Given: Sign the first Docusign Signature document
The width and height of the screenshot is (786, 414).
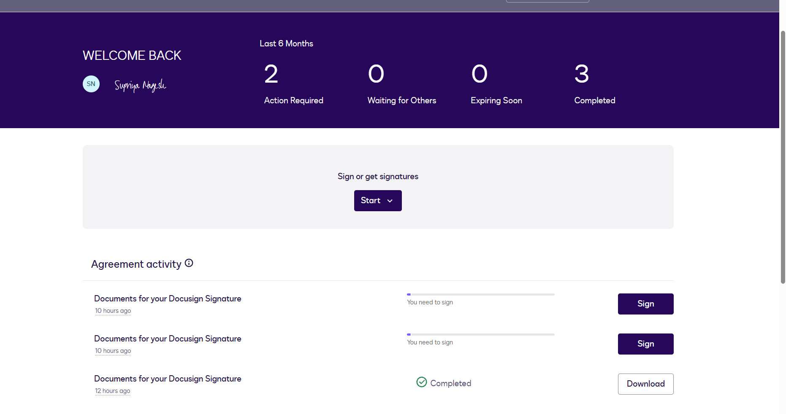Looking at the screenshot, I should 646,304.
